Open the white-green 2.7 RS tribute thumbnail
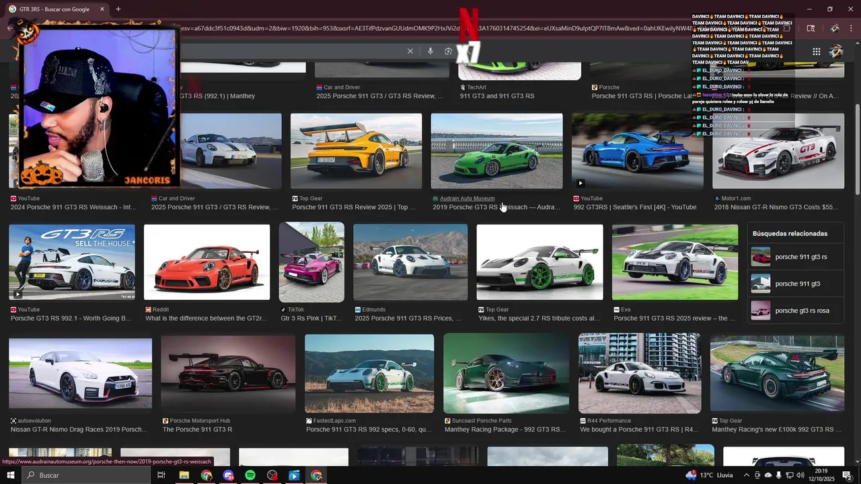861x484 pixels. tap(539, 262)
